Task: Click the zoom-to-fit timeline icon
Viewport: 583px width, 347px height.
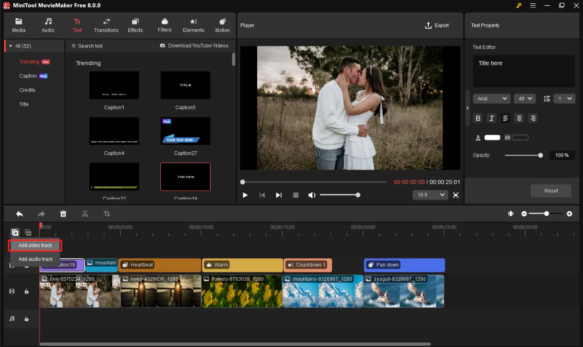Action: pos(511,214)
